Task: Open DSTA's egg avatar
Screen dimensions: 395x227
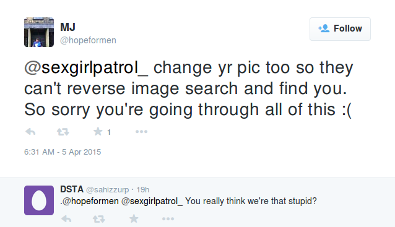Action: [x=39, y=200]
